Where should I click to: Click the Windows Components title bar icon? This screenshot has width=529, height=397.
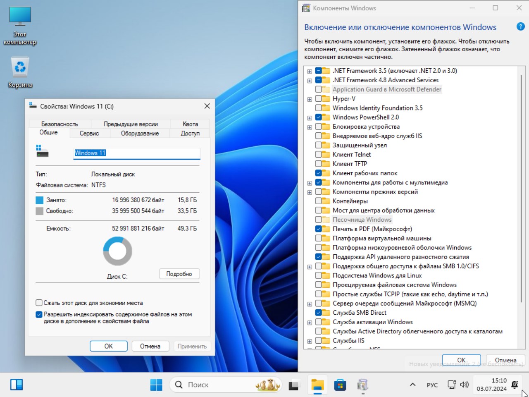tap(306, 8)
